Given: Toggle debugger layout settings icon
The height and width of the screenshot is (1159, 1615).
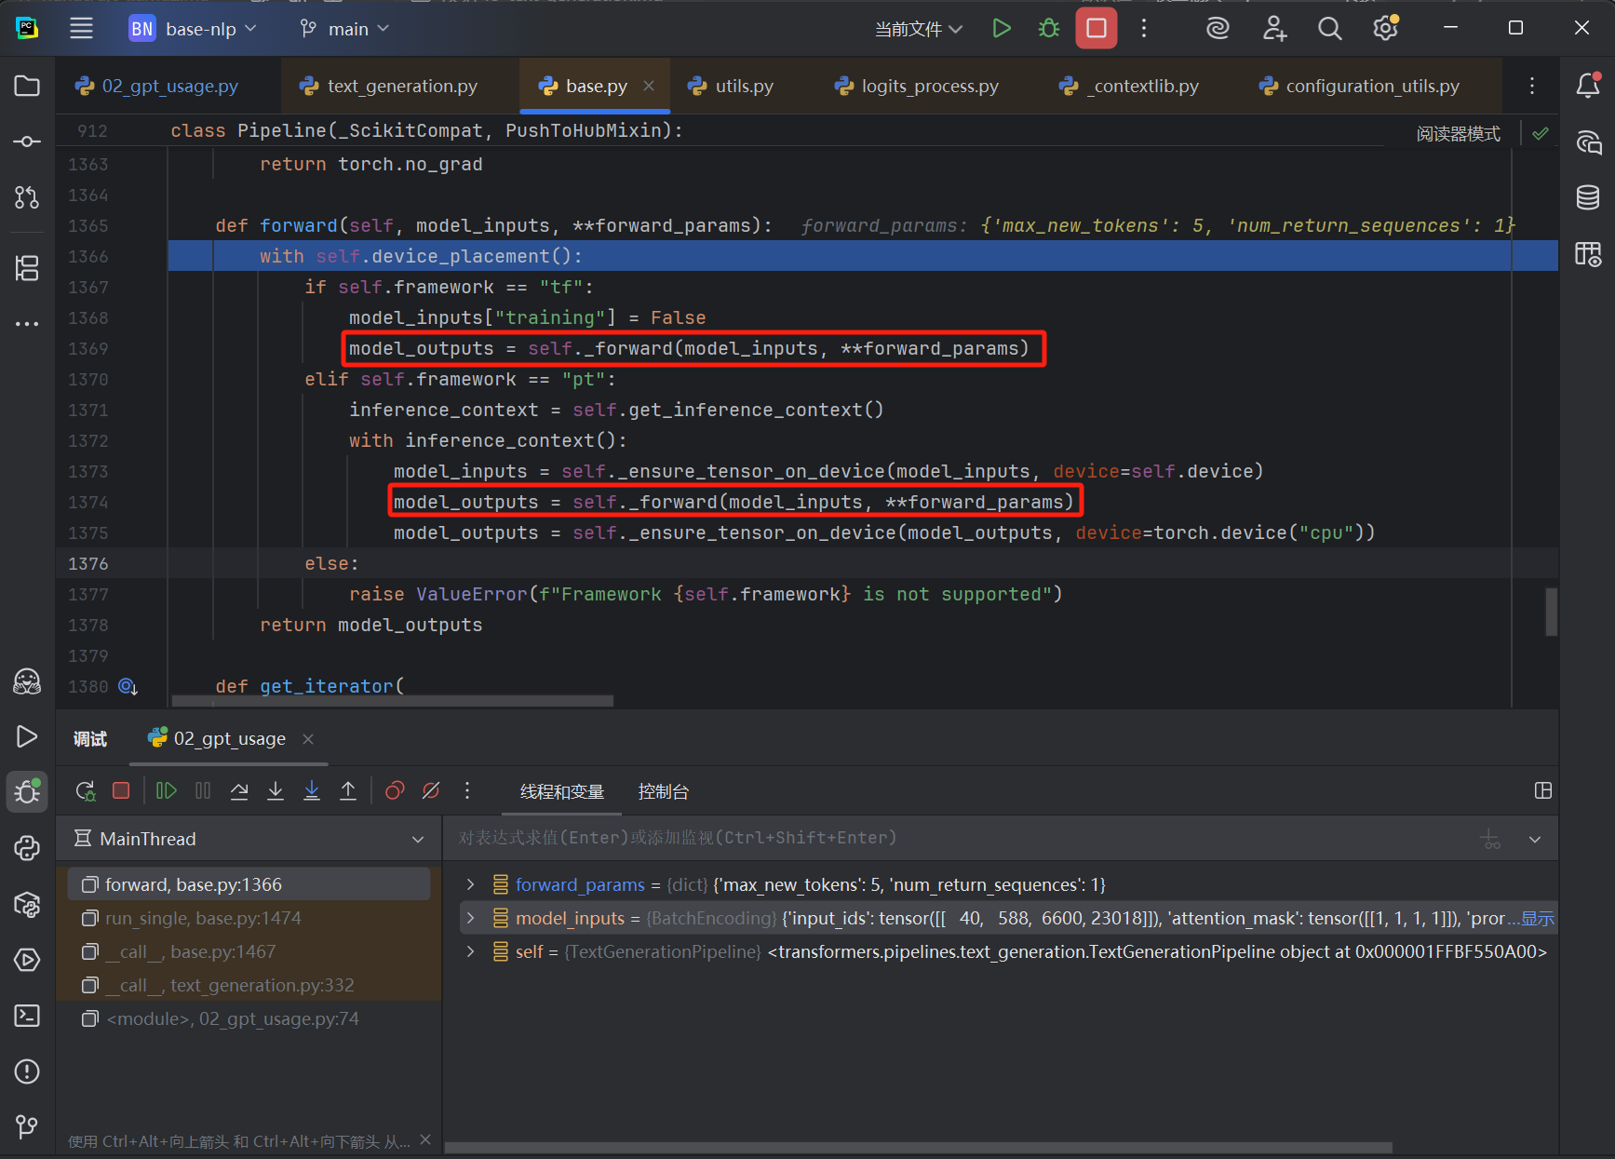Looking at the screenshot, I should [x=1542, y=791].
